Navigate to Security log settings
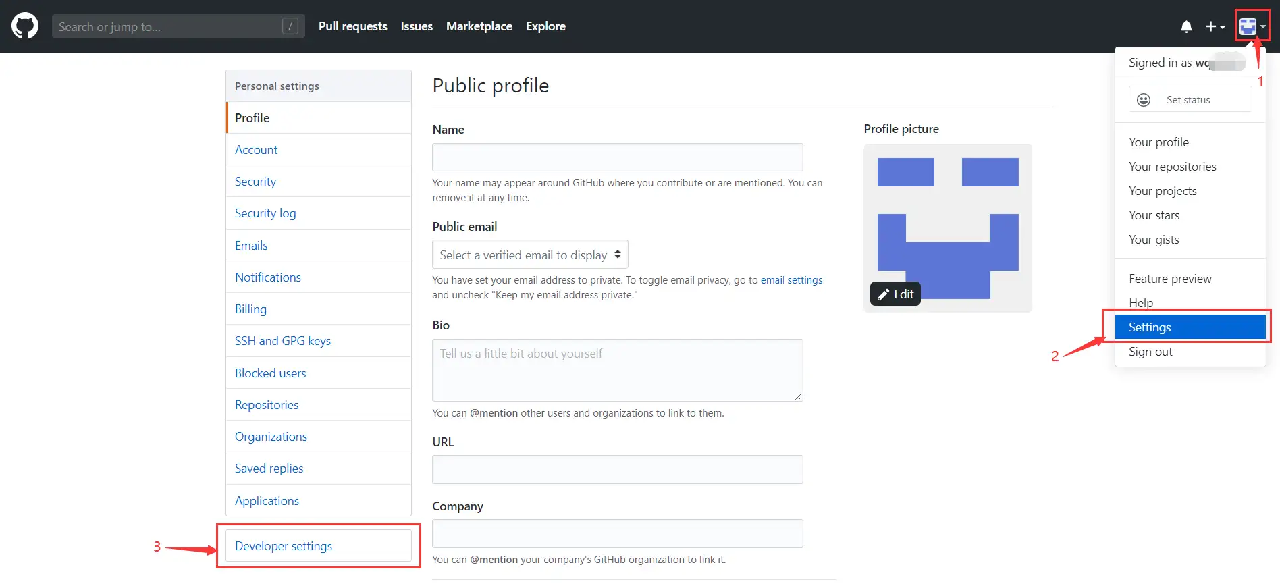Screen dimensions: 1280x588 [x=265, y=213]
